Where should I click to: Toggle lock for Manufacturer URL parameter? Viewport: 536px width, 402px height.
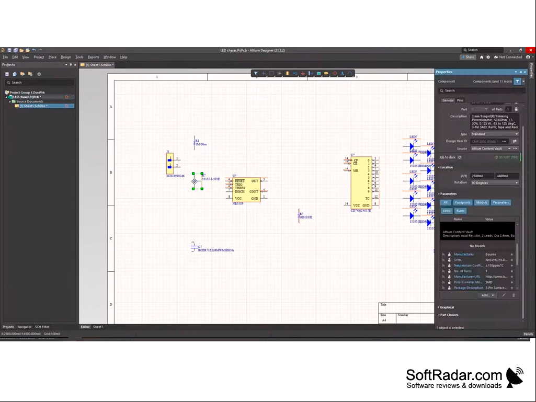449,277
